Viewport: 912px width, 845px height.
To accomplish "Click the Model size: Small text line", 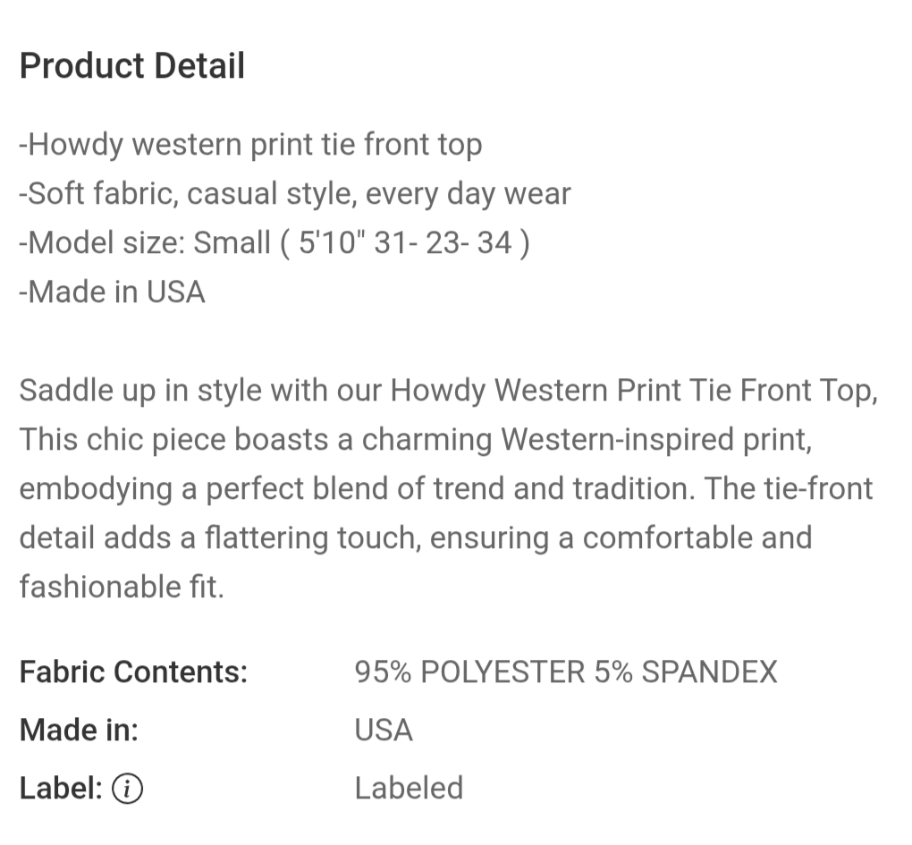I will click(274, 242).
